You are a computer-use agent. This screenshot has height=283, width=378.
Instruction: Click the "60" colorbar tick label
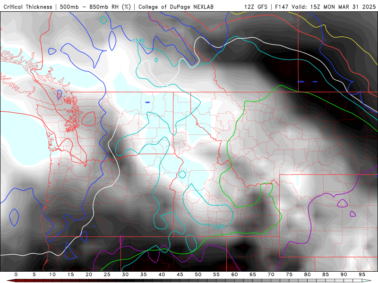234,275
